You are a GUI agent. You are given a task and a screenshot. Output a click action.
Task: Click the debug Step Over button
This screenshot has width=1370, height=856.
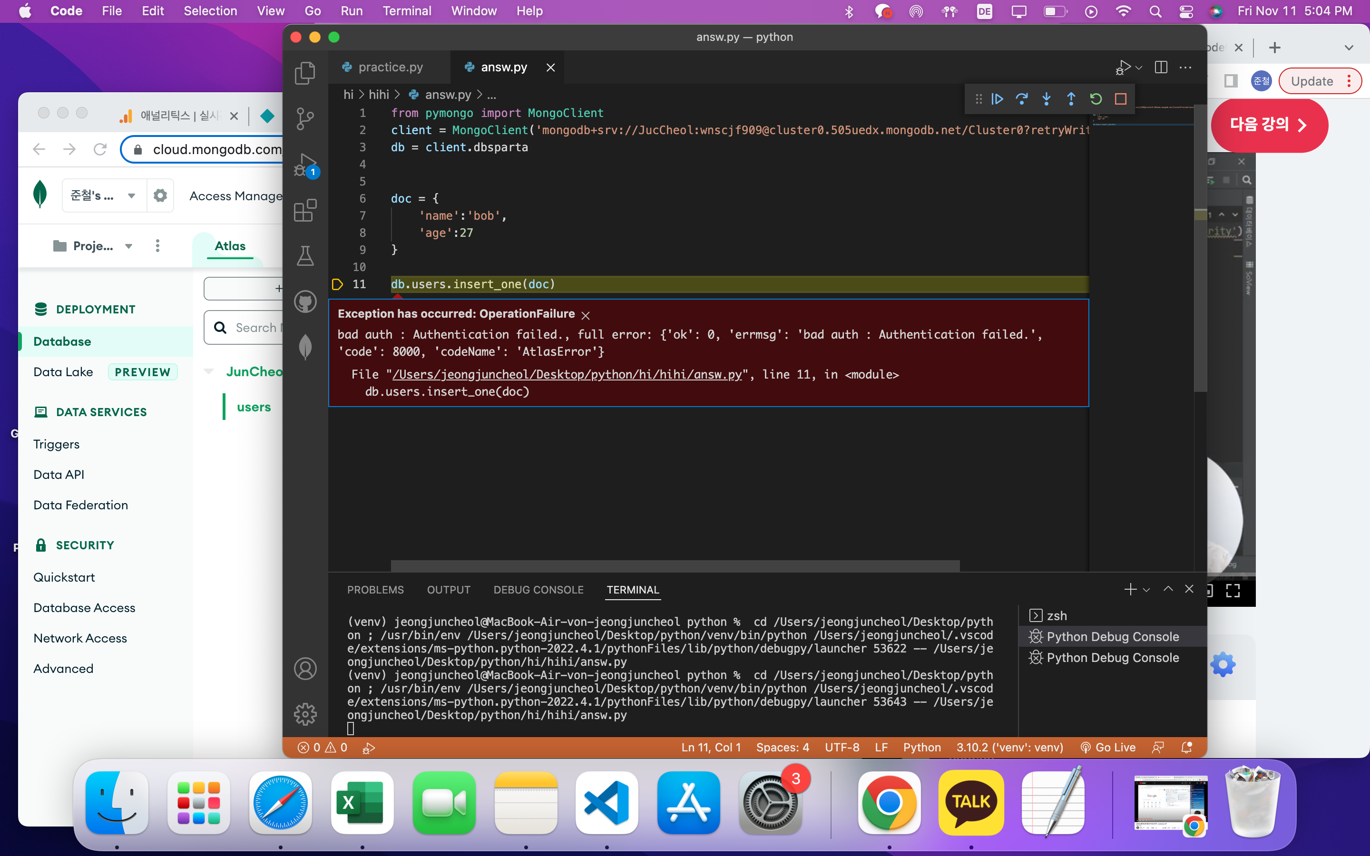1022,99
